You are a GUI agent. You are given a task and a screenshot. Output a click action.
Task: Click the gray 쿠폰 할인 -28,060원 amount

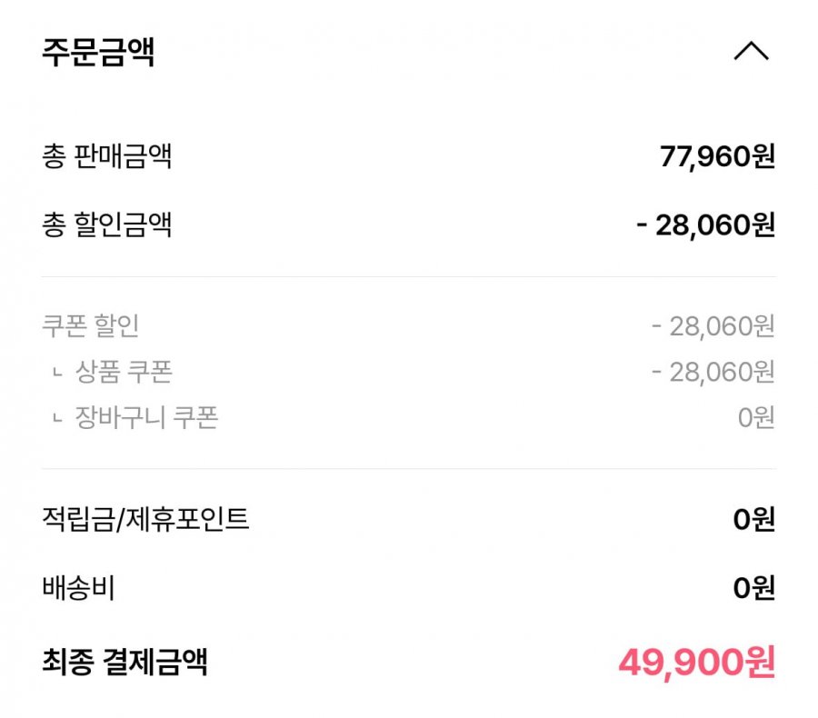pos(713,326)
